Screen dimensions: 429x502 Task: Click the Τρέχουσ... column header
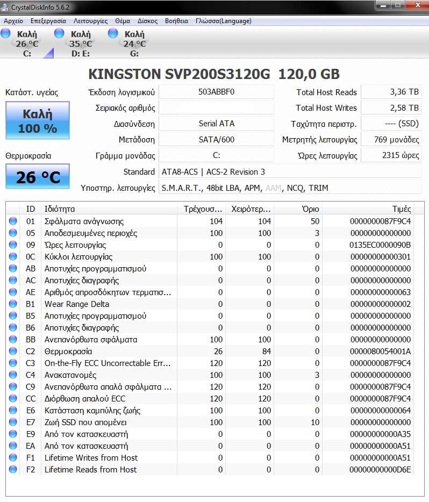(201, 209)
